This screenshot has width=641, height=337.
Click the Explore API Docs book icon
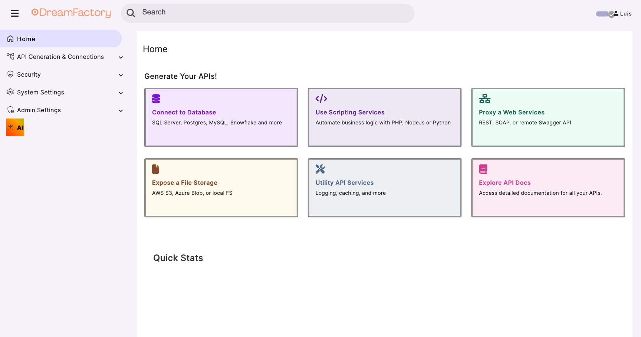(x=483, y=169)
